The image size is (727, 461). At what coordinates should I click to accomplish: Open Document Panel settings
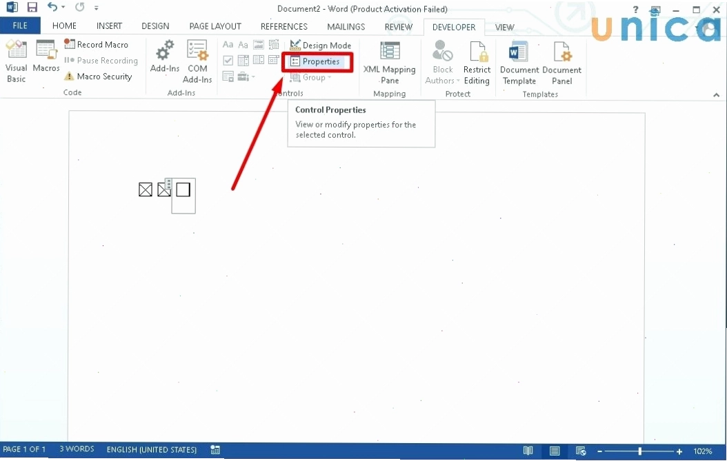[561, 63]
